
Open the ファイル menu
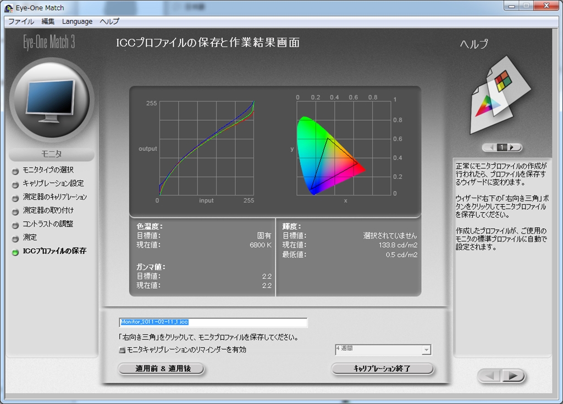pos(21,21)
